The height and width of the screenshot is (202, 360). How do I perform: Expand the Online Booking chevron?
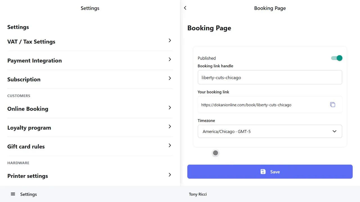click(x=170, y=107)
